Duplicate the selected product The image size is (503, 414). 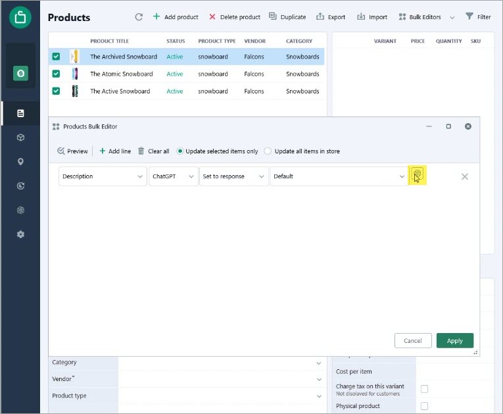(287, 17)
